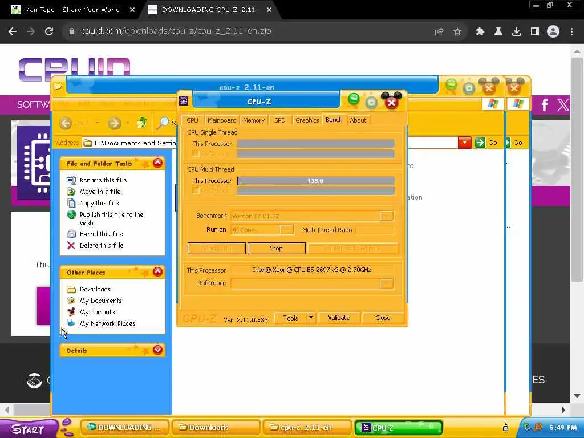Open the Reference processor dropdown

click(x=386, y=283)
